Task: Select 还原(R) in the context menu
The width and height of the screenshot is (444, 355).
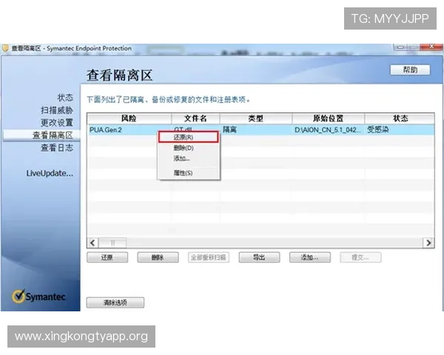Action: point(188,137)
